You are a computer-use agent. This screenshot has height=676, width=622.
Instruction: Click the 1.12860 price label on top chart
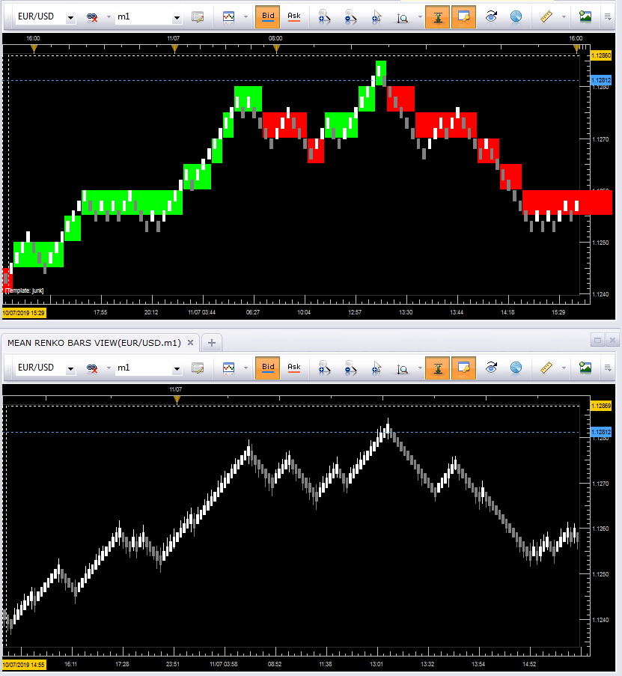point(601,55)
